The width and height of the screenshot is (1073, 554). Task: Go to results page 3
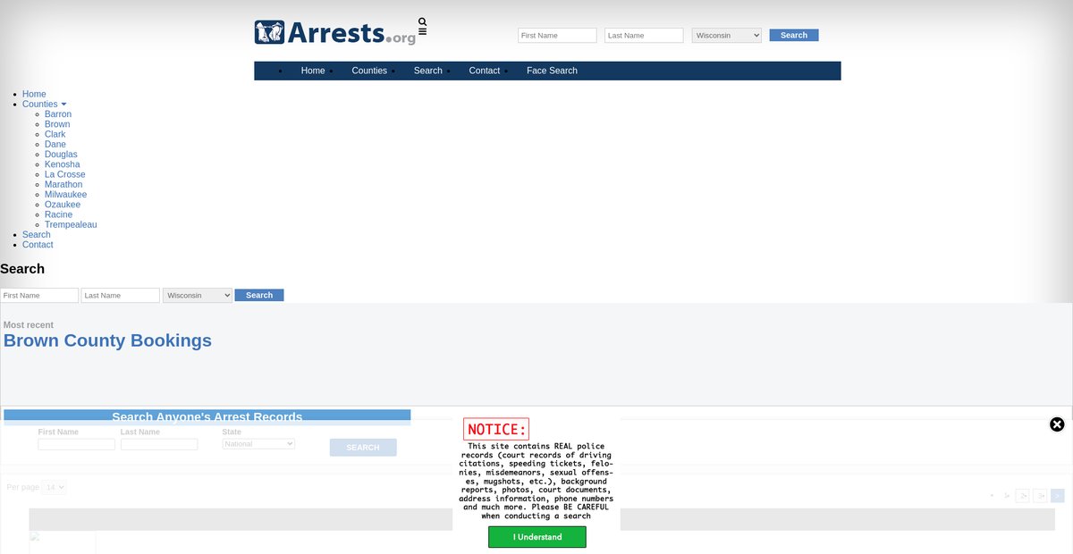[x=1040, y=495]
